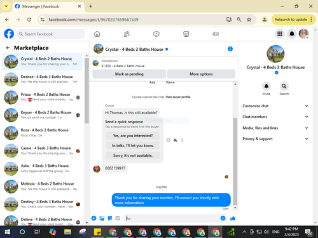Open the Marketplace storefront icon
The image size is (318, 238).
pos(186,34)
